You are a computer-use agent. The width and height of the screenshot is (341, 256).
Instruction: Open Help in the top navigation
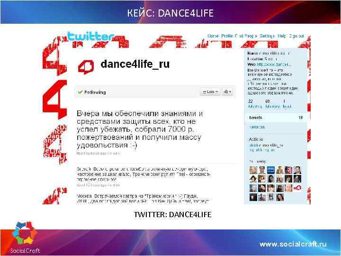click(x=282, y=36)
